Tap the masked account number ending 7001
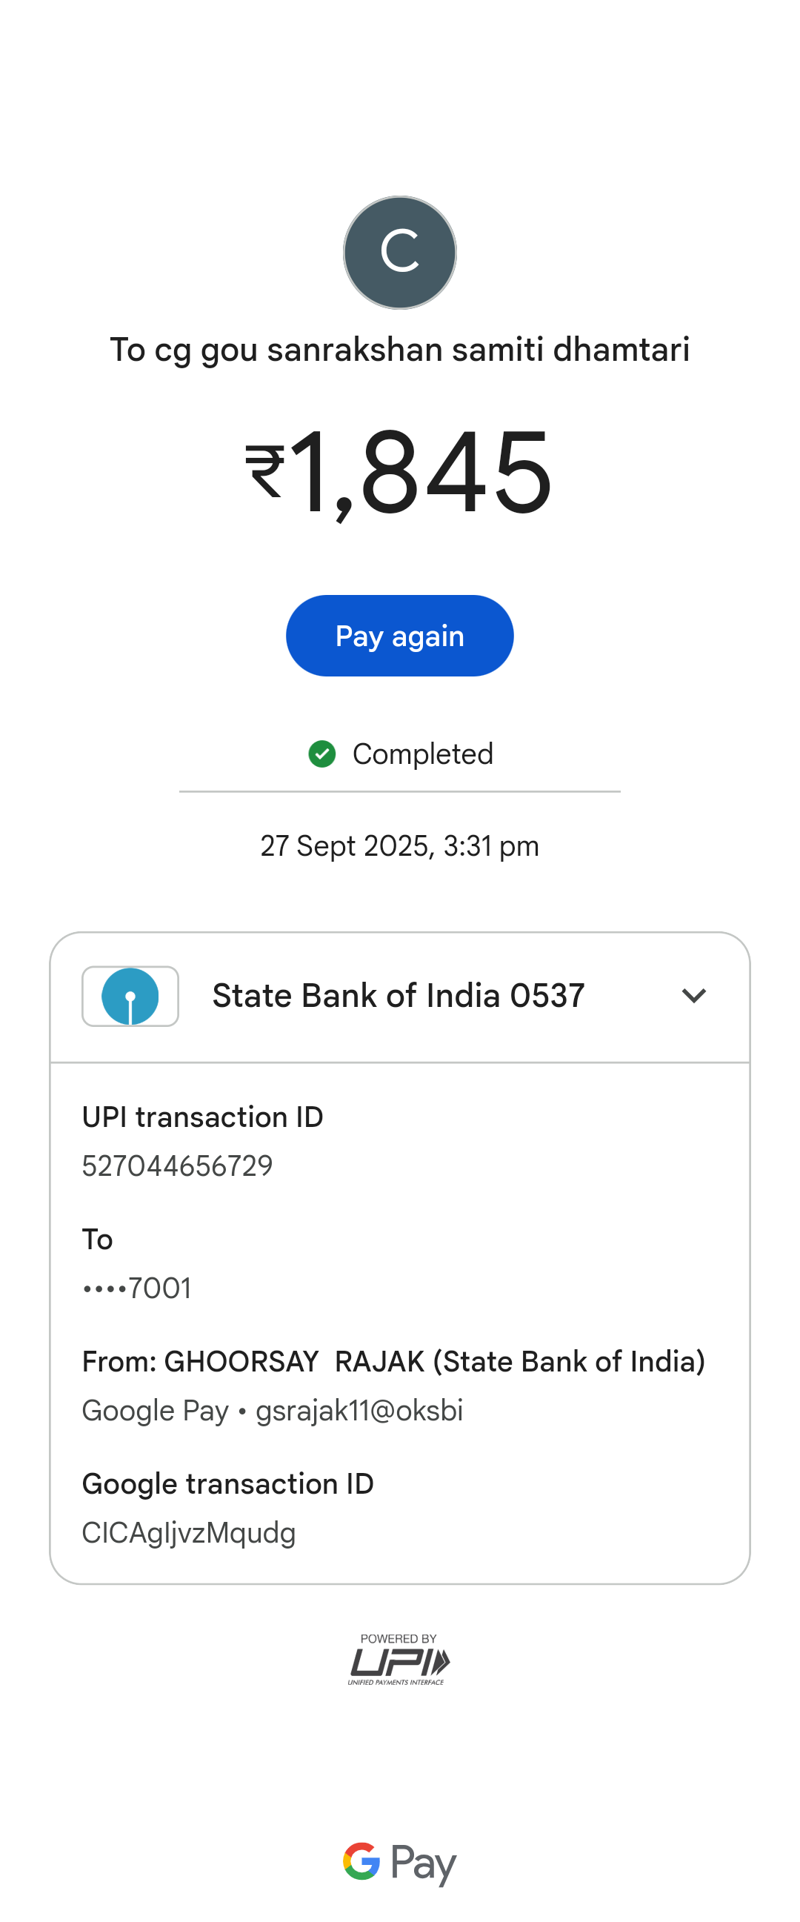 [137, 1288]
